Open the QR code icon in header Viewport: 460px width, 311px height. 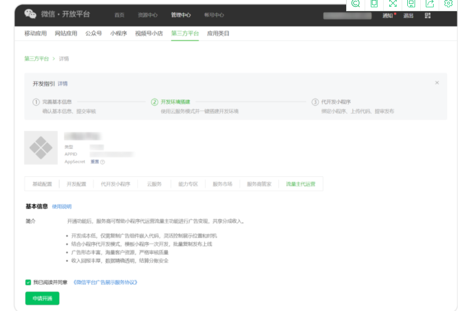(x=427, y=16)
